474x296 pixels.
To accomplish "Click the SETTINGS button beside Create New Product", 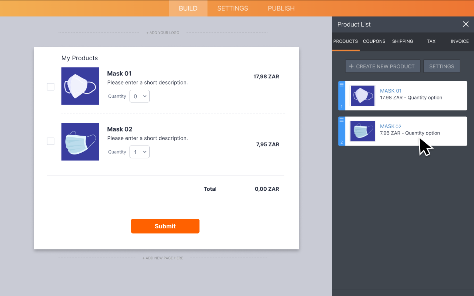I will coord(441,66).
